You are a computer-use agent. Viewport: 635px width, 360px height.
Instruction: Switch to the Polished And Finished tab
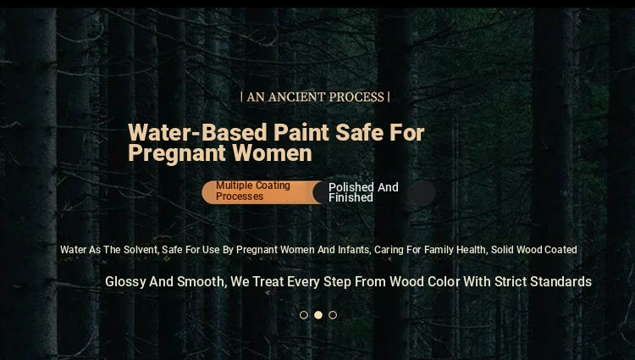coord(363,192)
